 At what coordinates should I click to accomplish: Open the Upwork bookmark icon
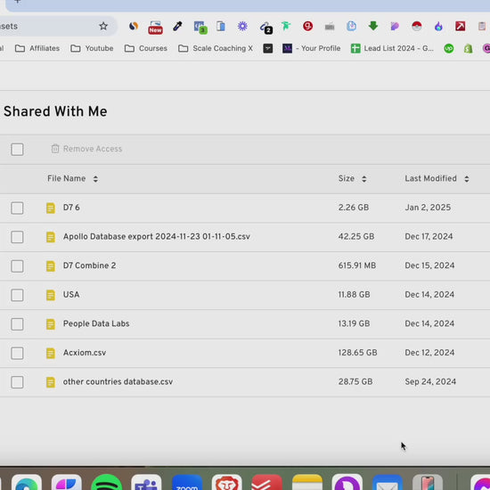(x=449, y=48)
